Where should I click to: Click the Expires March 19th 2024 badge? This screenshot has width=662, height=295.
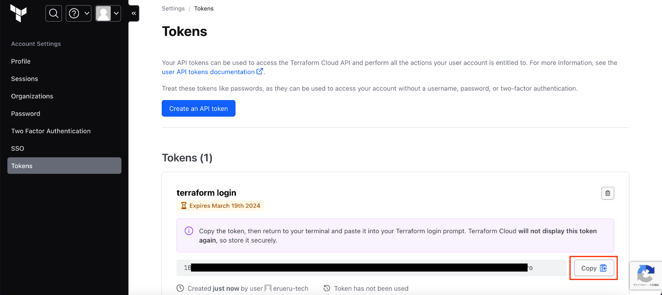tap(220, 206)
